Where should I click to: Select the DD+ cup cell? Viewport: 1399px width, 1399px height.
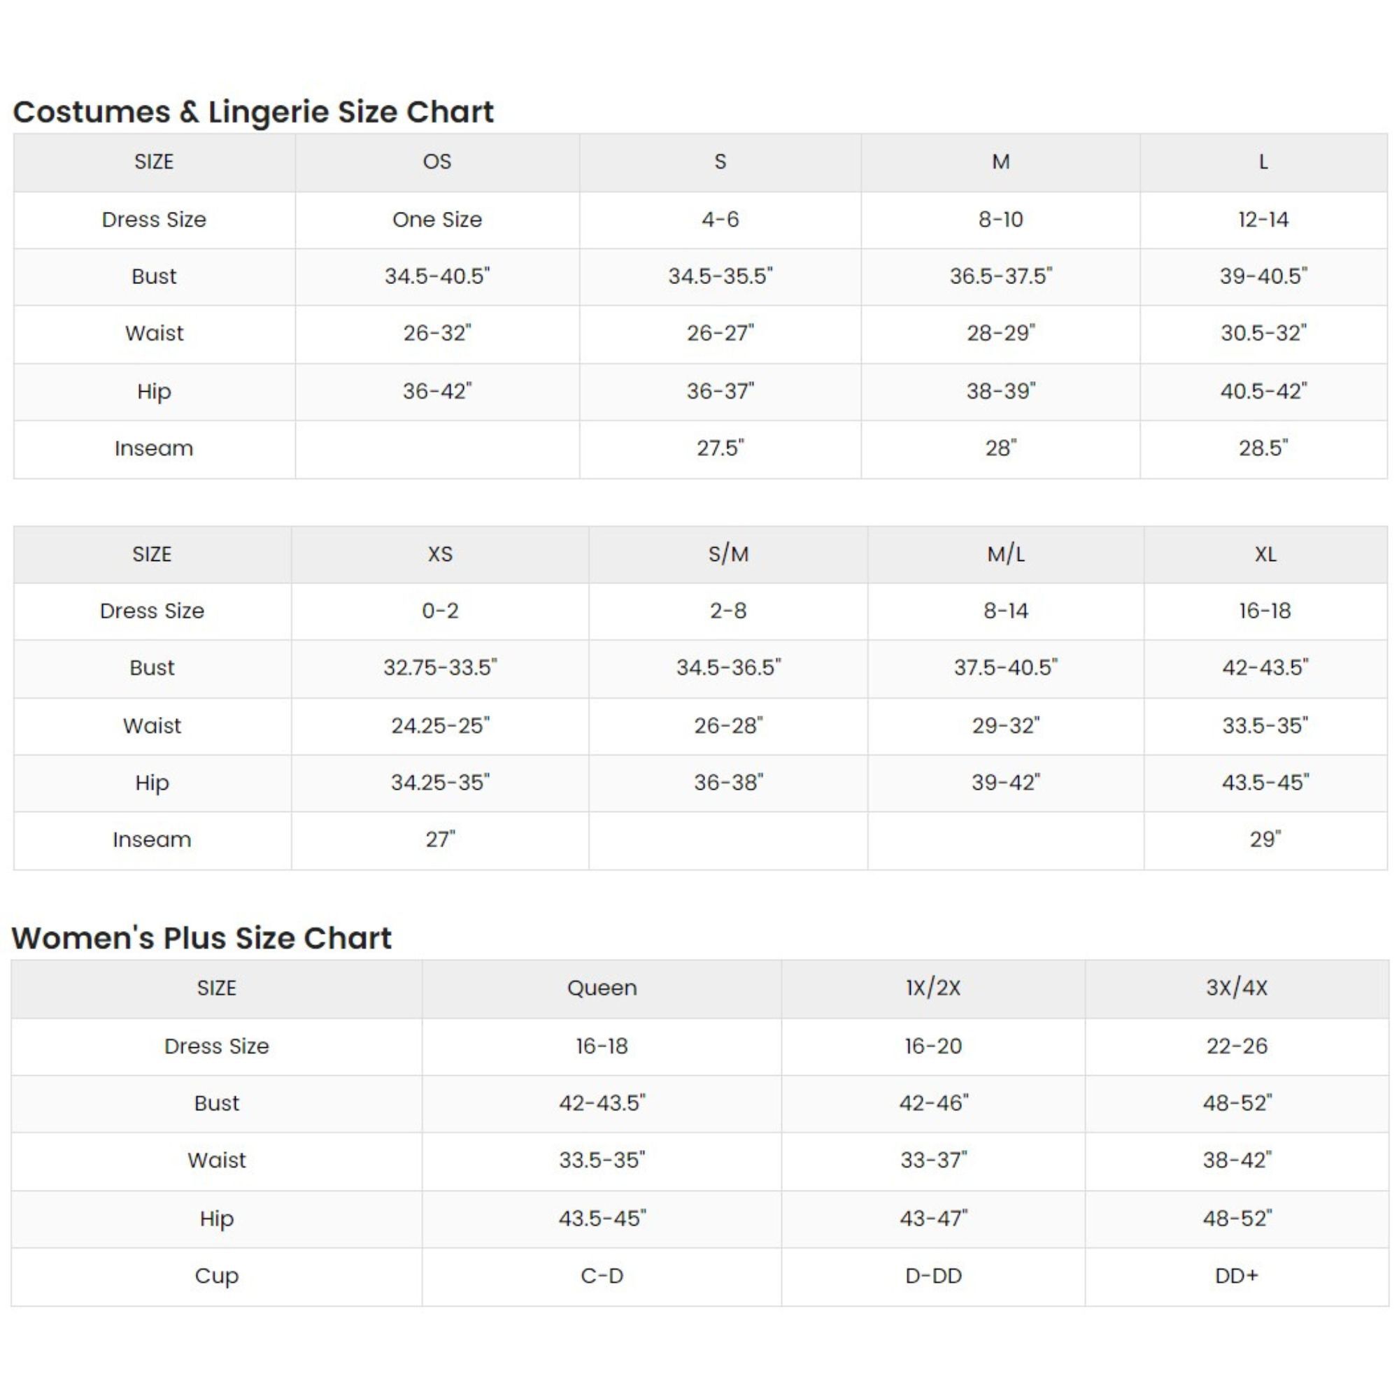1236,1275
